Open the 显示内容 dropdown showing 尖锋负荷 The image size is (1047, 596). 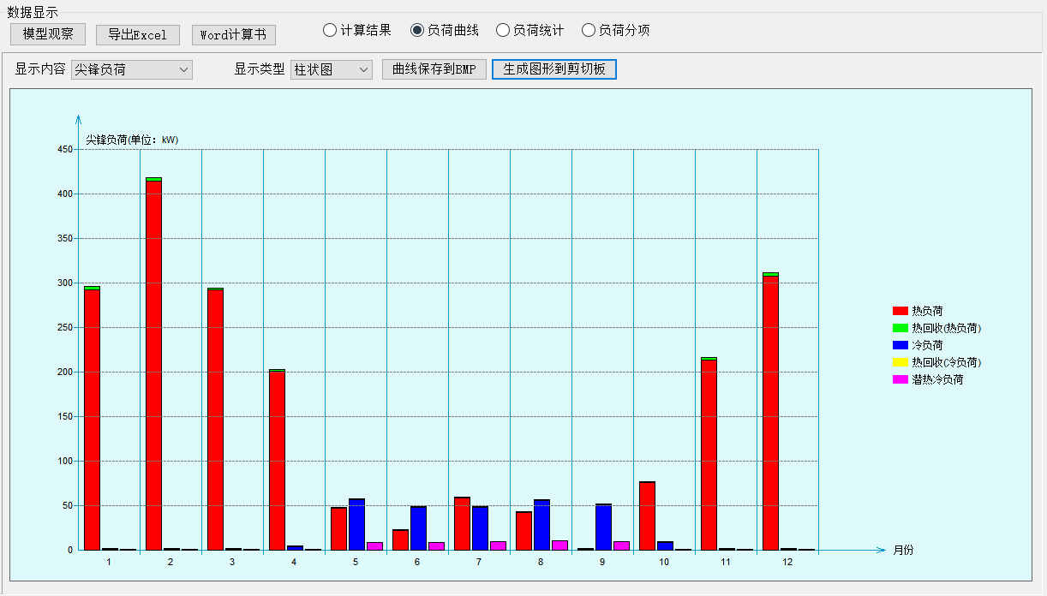(132, 69)
